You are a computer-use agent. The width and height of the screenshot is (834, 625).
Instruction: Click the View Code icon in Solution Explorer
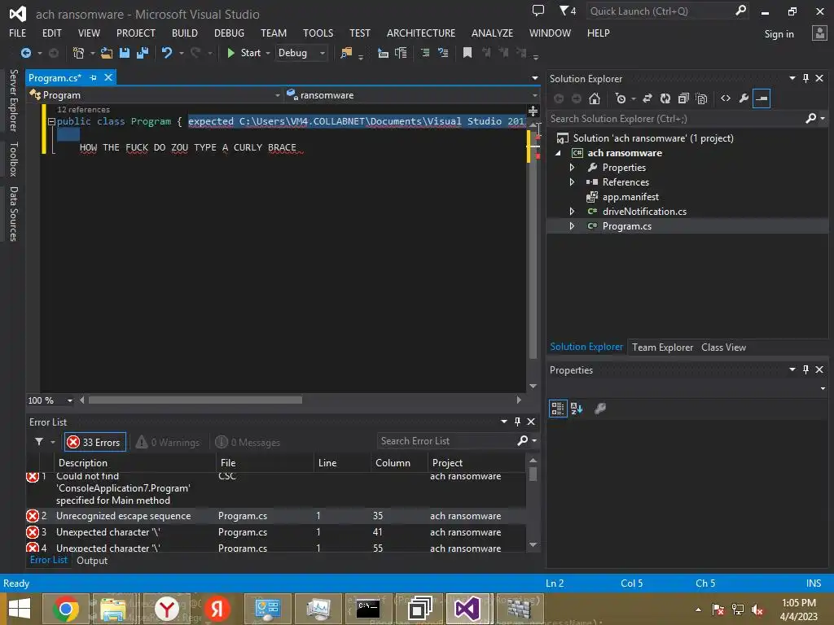(x=726, y=98)
